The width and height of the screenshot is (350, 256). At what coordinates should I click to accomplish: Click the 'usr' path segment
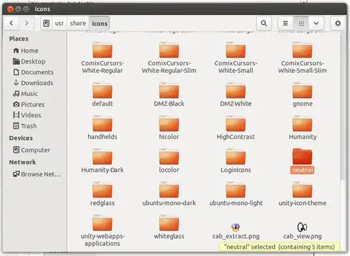60,23
